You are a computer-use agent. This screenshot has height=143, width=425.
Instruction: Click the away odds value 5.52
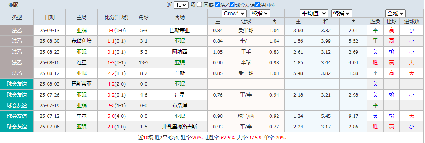(x=353, y=41)
